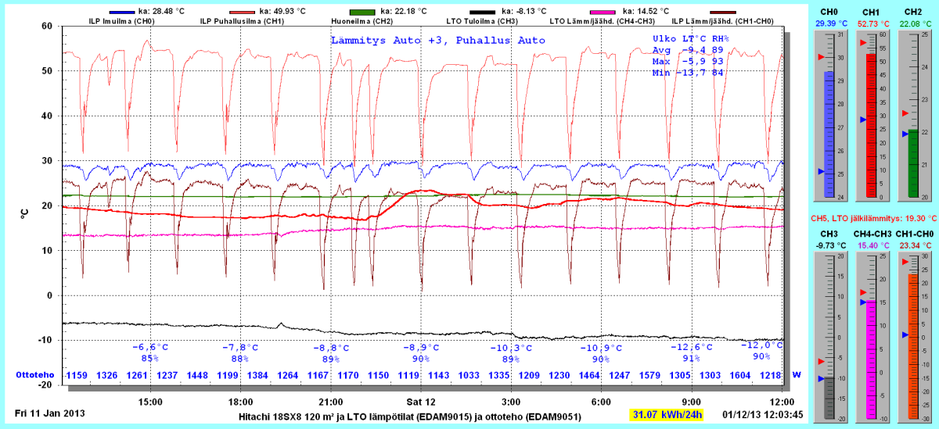Viewport: 939px width, 429px height.
Task: Click the blue min marker on CH3 gauge
Action: point(821,378)
